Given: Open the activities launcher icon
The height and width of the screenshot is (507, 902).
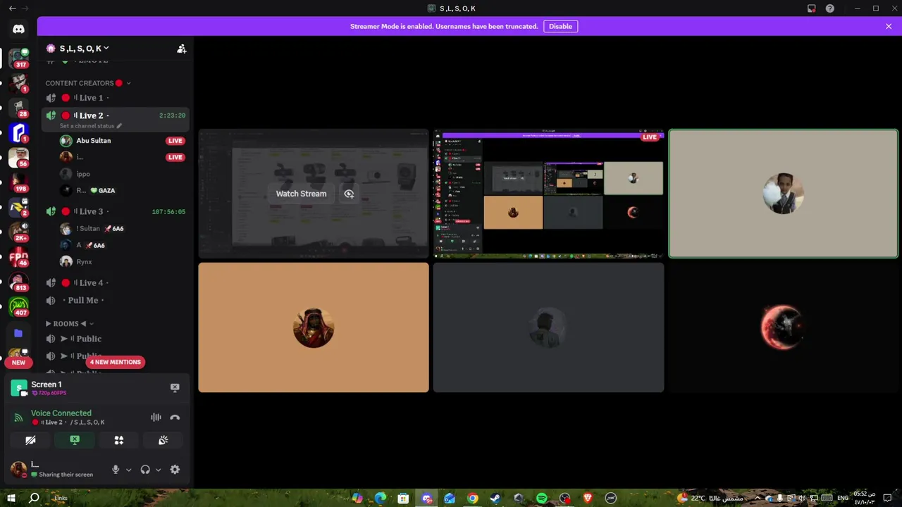Looking at the screenshot, I should (119, 440).
